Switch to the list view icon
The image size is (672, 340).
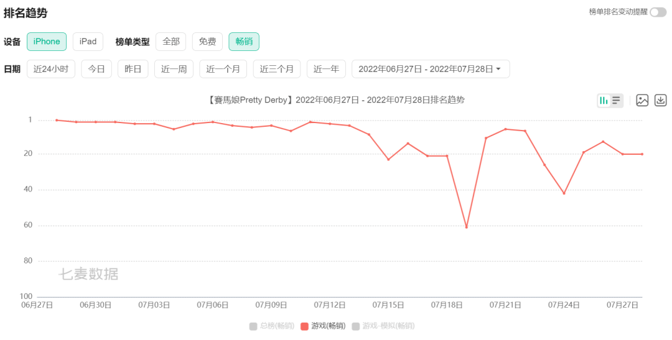[x=616, y=101]
